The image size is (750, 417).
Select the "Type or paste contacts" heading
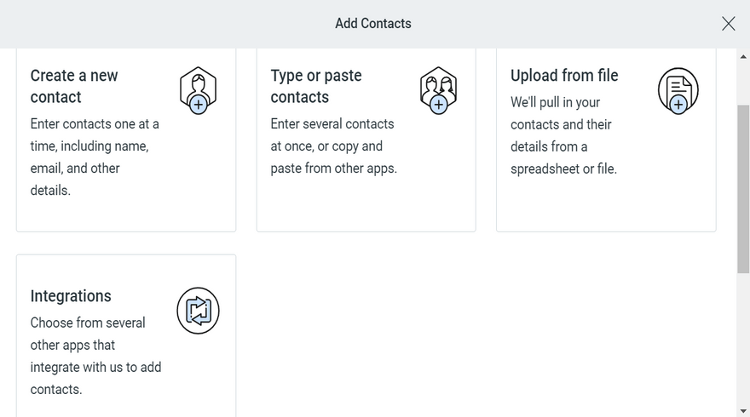[316, 86]
